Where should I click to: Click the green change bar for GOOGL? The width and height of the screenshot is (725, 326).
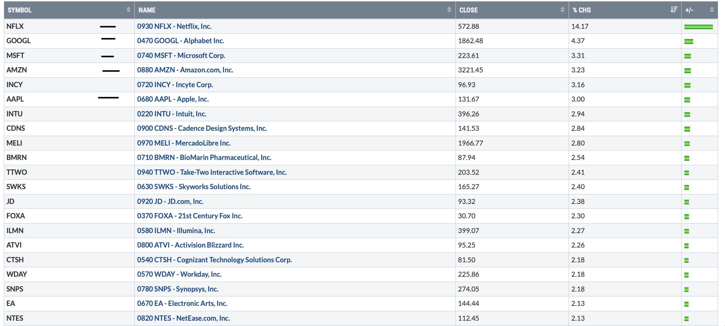pos(689,41)
